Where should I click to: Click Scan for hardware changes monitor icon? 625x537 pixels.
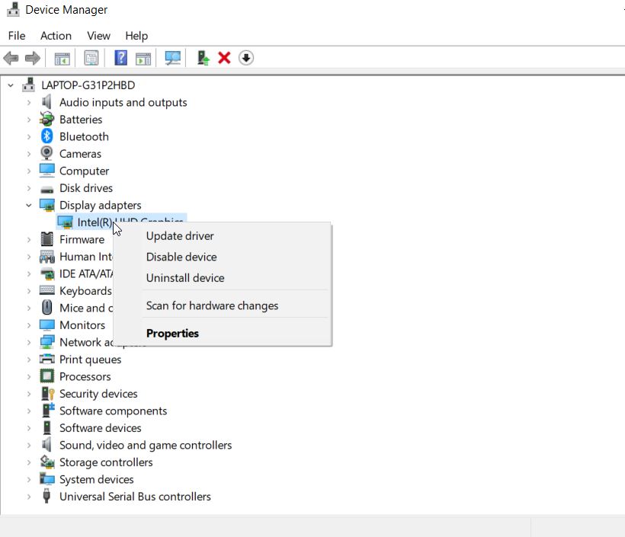click(172, 58)
